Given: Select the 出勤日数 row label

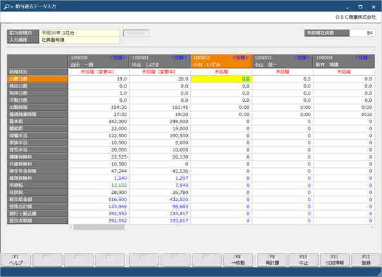Looking at the screenshot, I should tap(37, 79).
